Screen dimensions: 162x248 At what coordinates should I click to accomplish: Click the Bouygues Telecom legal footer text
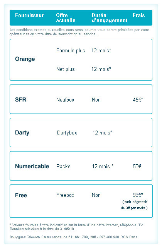[x=74, y=237]
